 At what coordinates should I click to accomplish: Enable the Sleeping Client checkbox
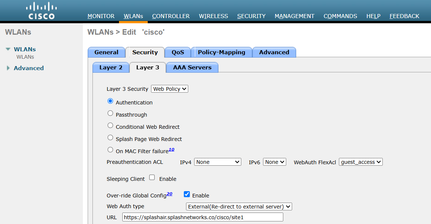pyautogui.click(x=152, y=178)
